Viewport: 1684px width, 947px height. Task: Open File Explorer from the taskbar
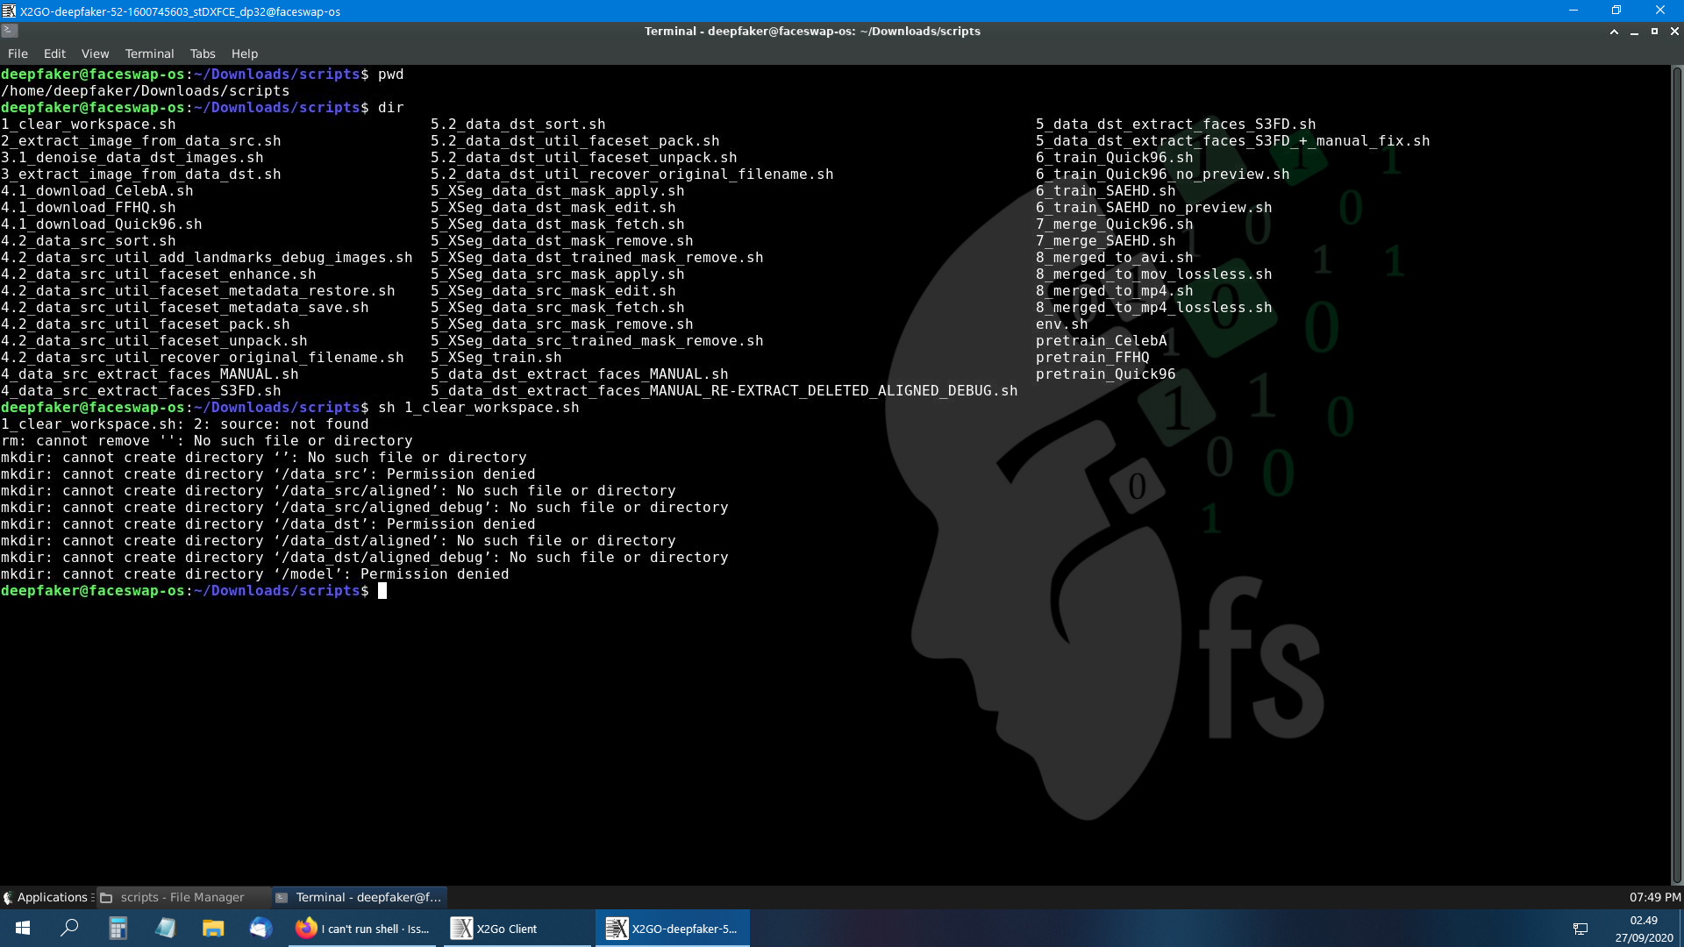click(x=213, y=928)
